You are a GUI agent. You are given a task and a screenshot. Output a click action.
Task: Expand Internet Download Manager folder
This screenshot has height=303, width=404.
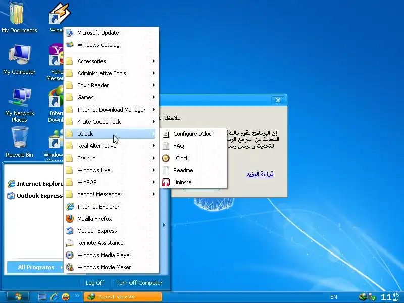click(110, 110)
